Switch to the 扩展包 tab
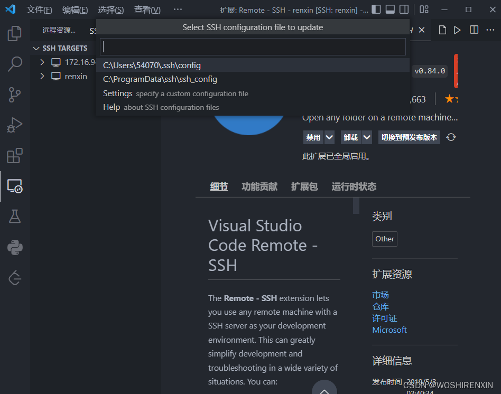This screenshot has width=501, height=394. pyautogui.click(x=304, y=186)
